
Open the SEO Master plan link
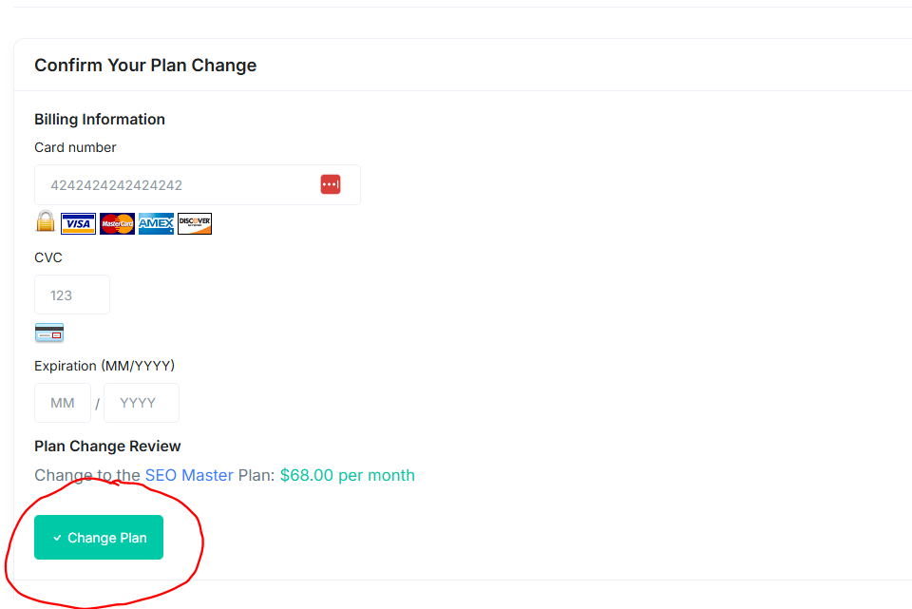click(x=189, y=475)
